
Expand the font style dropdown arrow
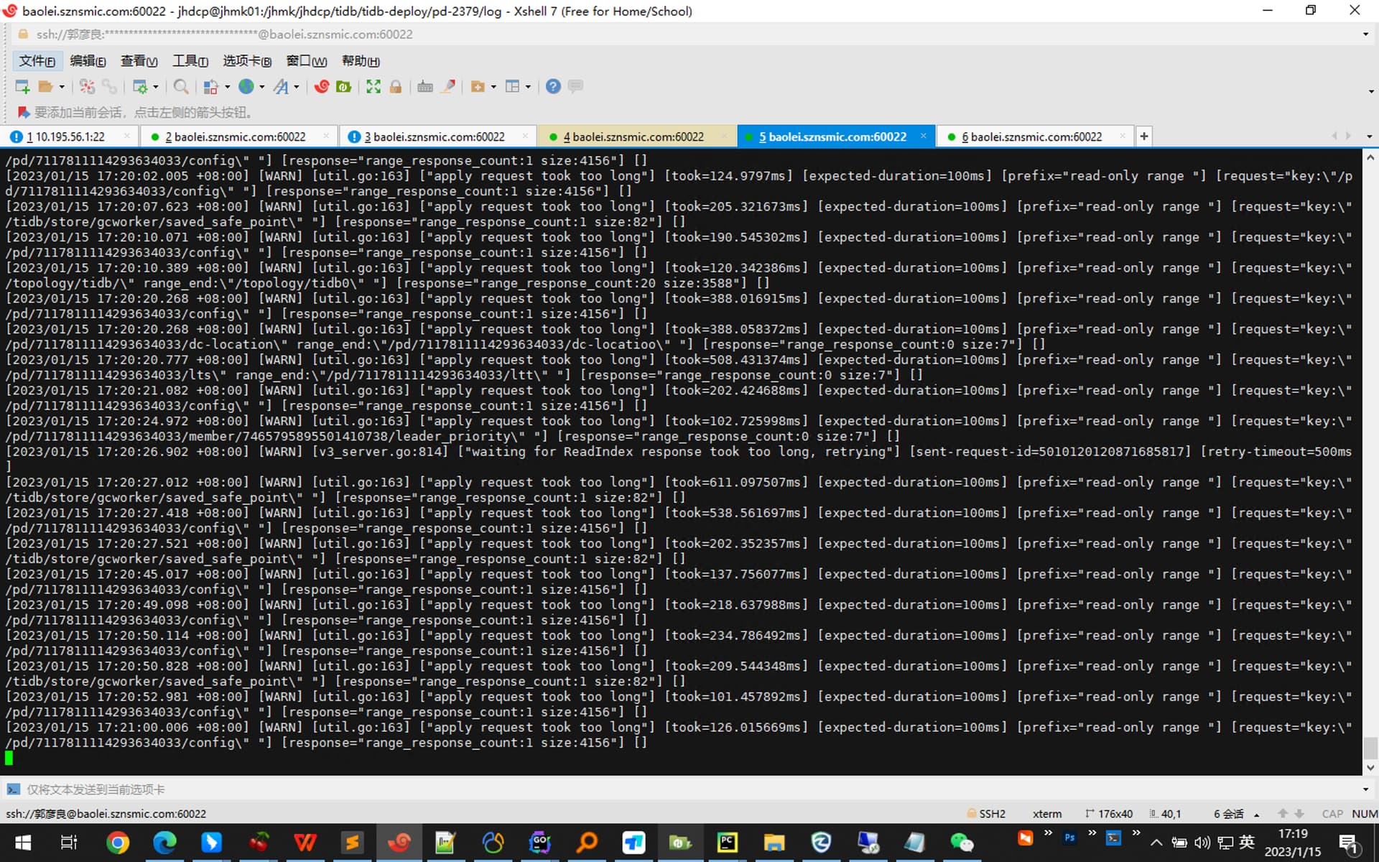[x=297, y=87]
